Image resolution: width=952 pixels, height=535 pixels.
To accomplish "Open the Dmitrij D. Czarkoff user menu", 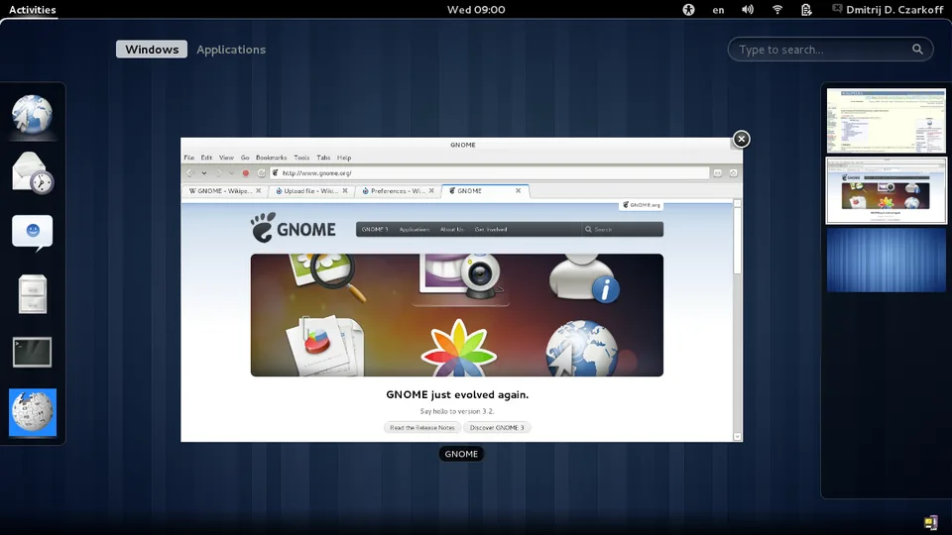I will (x=879, y=10).
